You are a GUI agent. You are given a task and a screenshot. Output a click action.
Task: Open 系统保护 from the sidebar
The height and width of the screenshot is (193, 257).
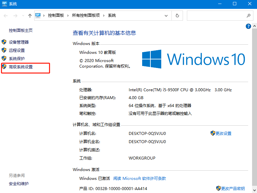point(17,58)
